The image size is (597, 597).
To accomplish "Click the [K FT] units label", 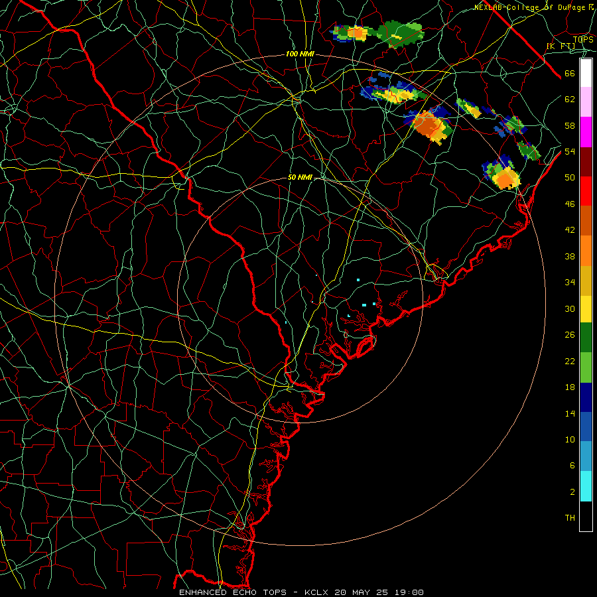I will 561,46.
